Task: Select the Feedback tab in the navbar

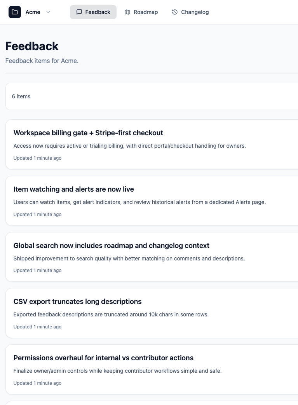Action: (x=93, y=12)
